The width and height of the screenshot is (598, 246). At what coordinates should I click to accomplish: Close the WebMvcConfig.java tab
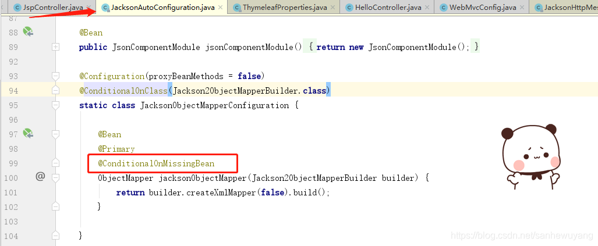522,8
